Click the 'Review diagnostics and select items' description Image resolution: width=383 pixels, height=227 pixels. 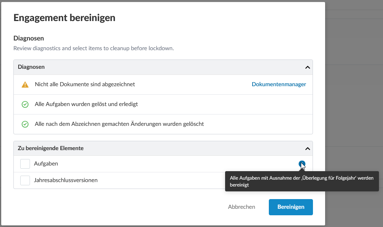tap(94, 48)
